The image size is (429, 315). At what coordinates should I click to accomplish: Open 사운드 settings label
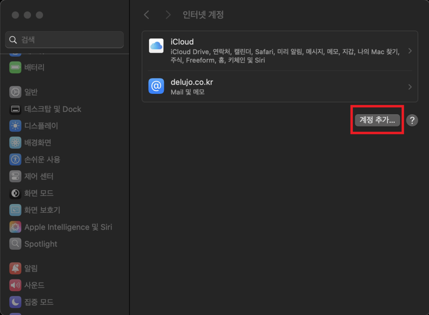pos(34,285)
